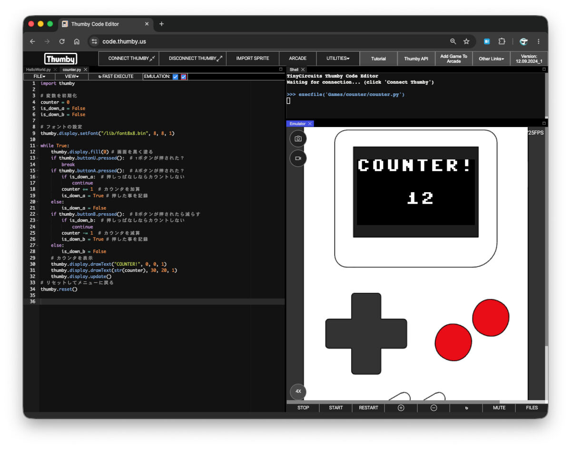Open the Tutorial link
The width and height of the screenshot is (571, 449).
[378, 59]
